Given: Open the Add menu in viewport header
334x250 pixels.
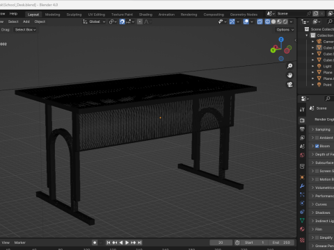Looking at the screenshot, I should (x=26, y=22).
